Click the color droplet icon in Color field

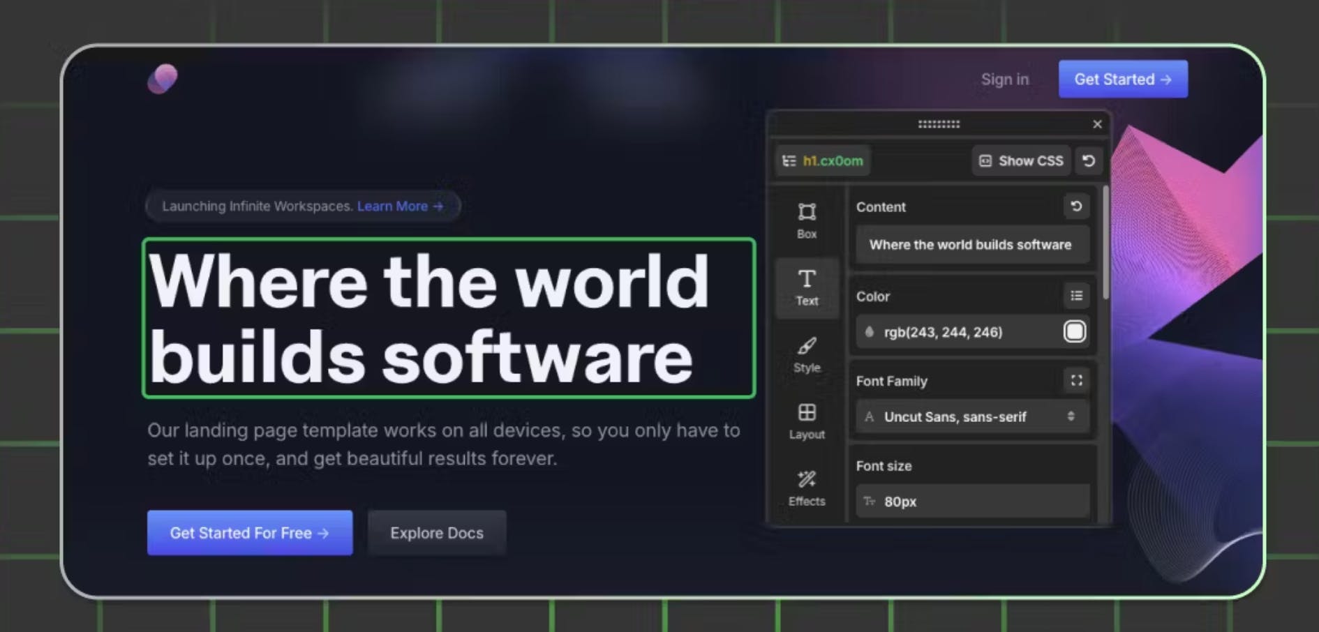(x=869, y=332)
